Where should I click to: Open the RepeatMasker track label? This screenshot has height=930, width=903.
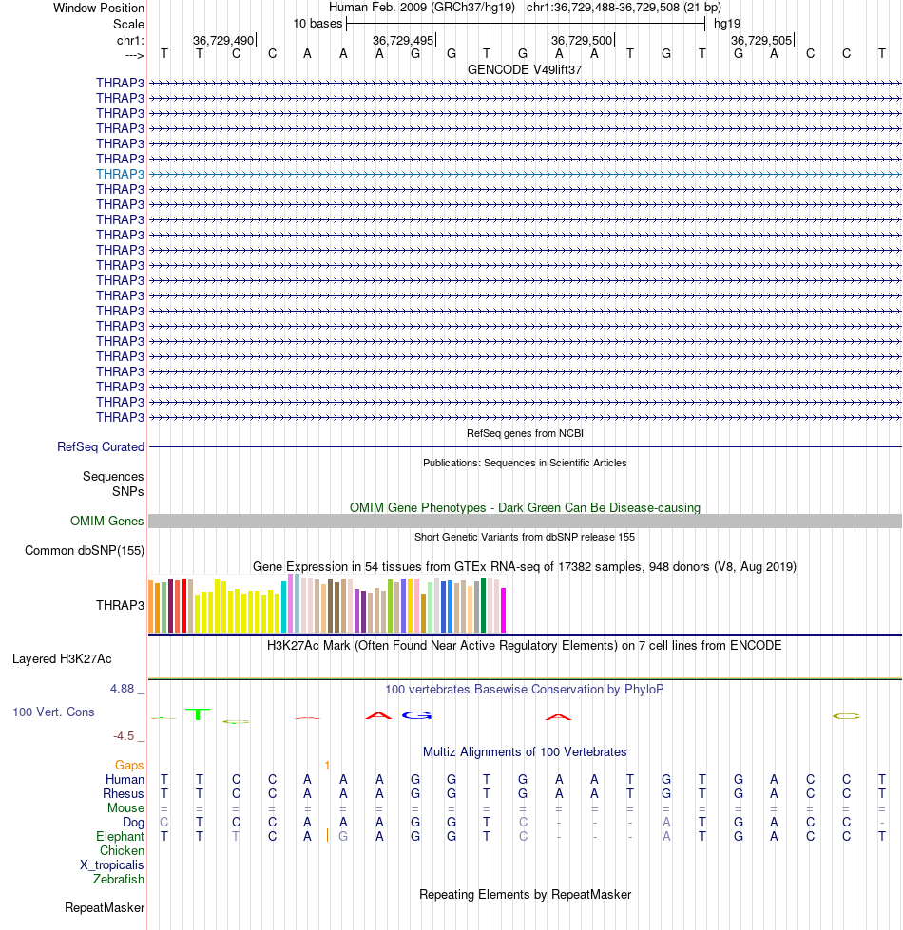pyautogui.click(x=105, y=907)
